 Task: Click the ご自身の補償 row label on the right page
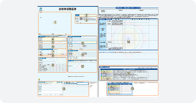click(x=103, y=29)
